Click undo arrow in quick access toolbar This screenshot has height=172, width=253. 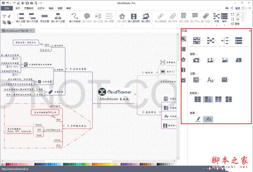coord(7,3)
